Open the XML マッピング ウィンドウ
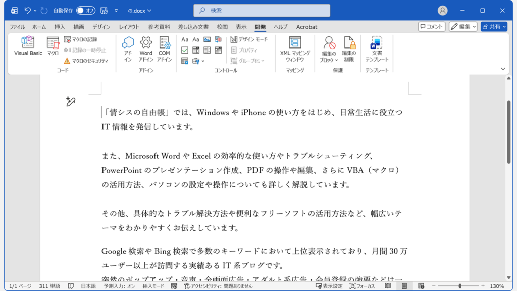The height and width of the screenshot is (291, 517). [294, 48]
